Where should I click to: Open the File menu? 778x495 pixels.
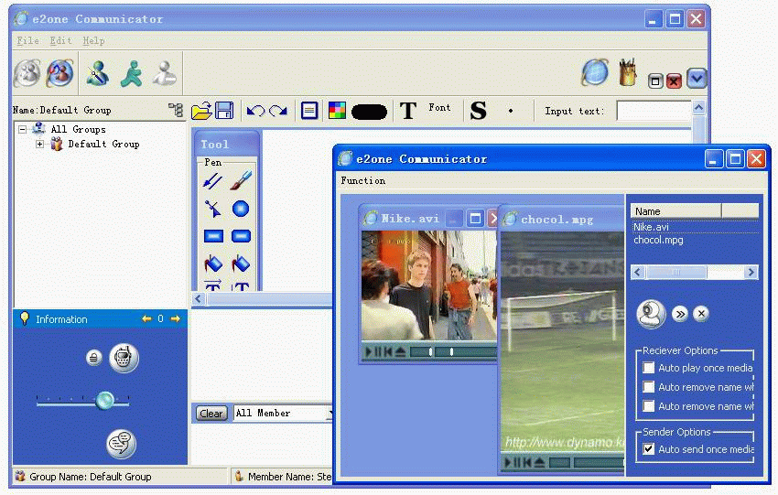tap(27, 40)
